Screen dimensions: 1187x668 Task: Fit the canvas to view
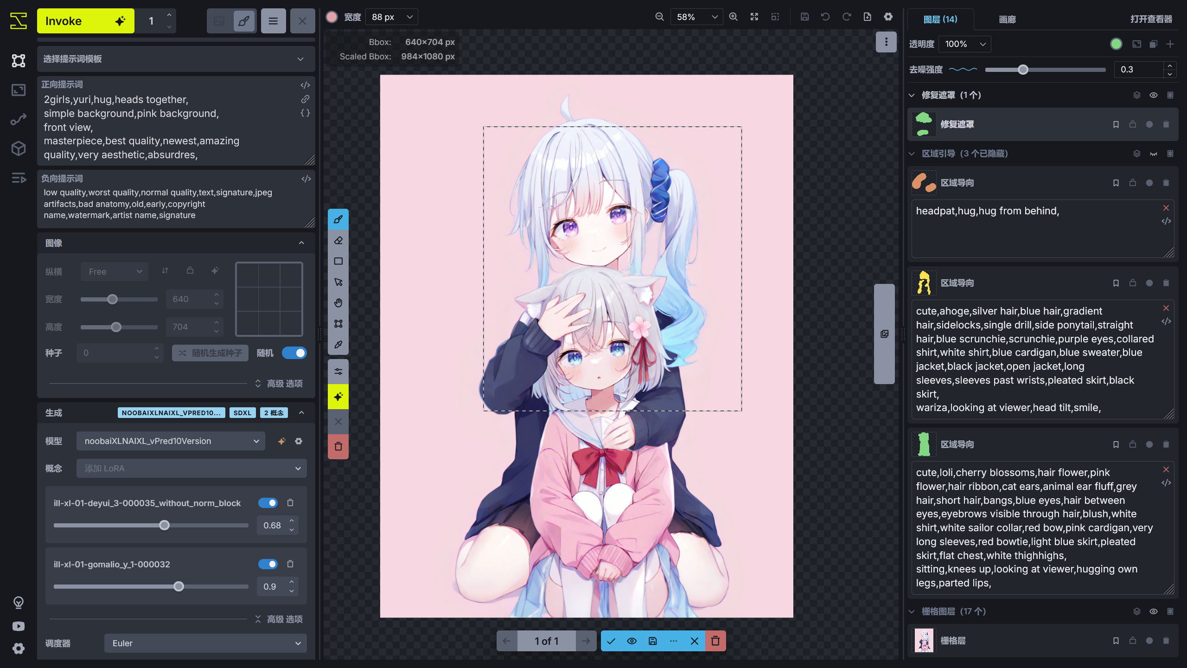pos(754,17)
